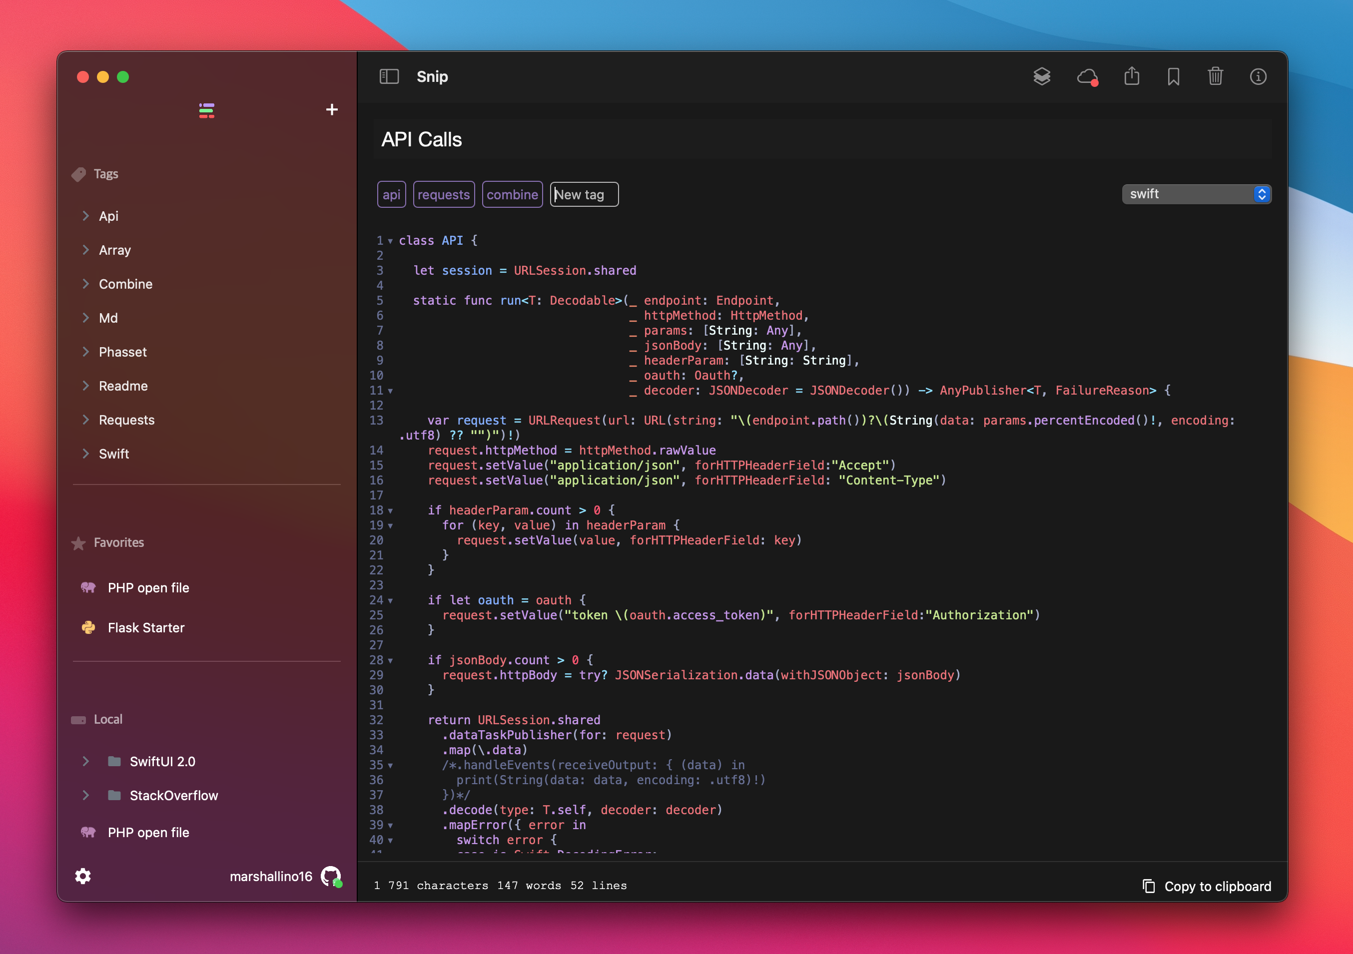Screen dimensions: 1353x954
Task: Expand the Readme tag chevron
Action: pyautogui.click(x=86, y=386)
